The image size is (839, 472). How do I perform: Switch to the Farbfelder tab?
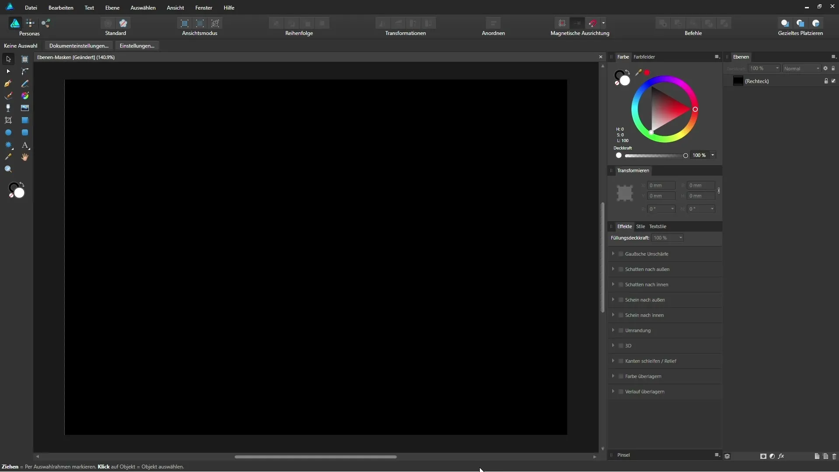tap(644, 57)
